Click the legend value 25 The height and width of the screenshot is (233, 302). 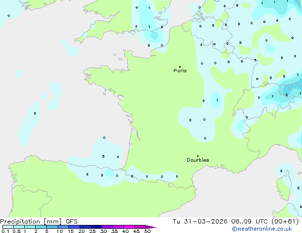[x=92, y=231]
